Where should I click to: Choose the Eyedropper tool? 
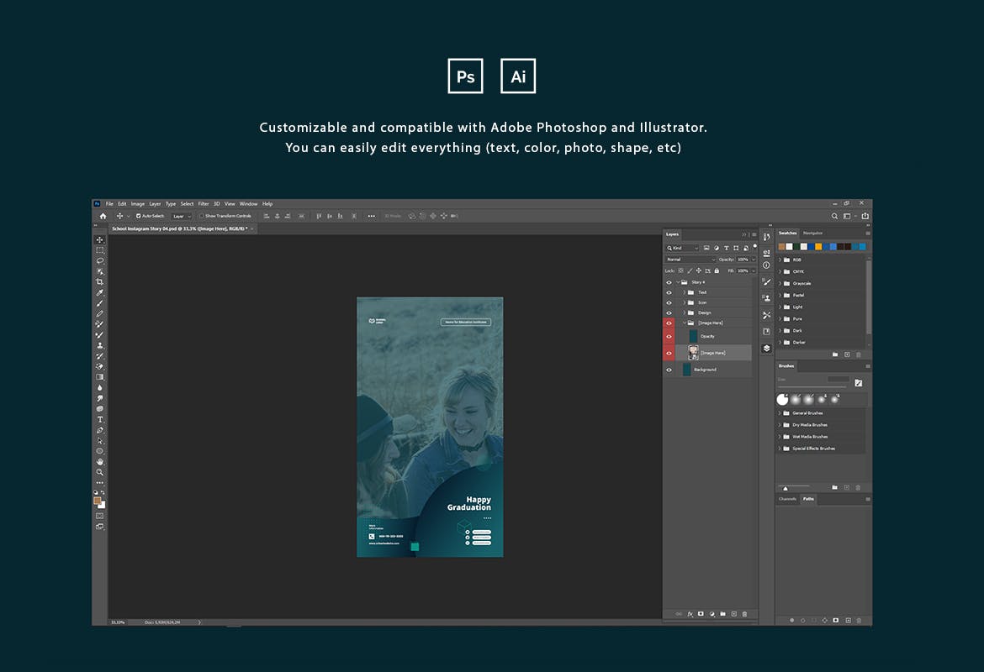[100, 292]
